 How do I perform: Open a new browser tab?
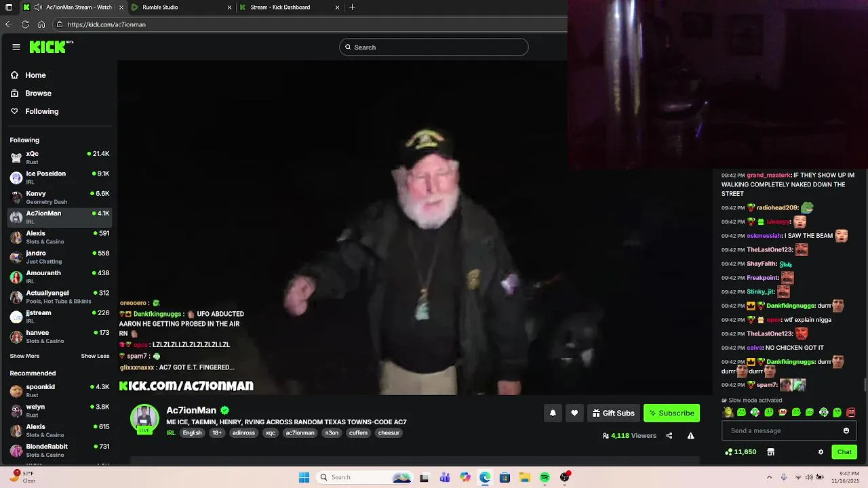pos(352,7)
